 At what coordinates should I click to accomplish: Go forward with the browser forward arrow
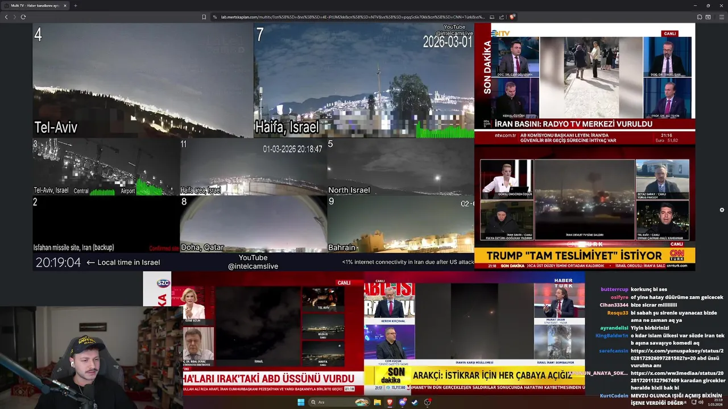[14, 17]
